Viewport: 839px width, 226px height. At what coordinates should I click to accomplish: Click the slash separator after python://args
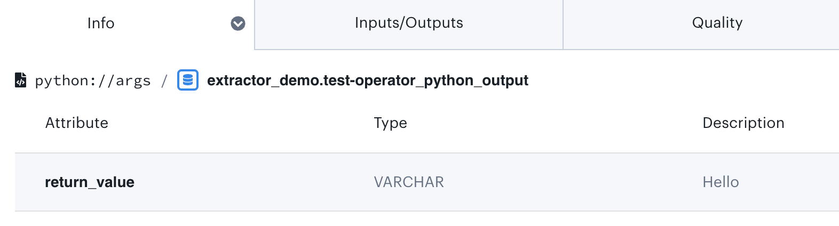click(164, 80)
